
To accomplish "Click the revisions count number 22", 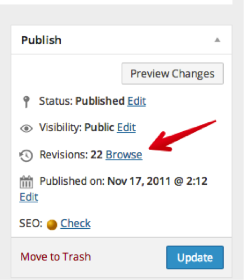I will (96, 155).
